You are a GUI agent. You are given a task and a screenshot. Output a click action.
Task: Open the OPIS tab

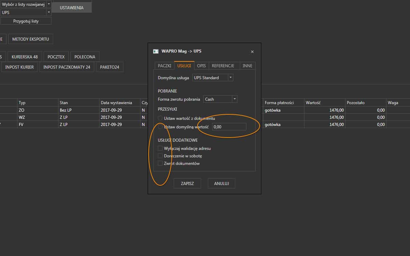coord(202,66)
